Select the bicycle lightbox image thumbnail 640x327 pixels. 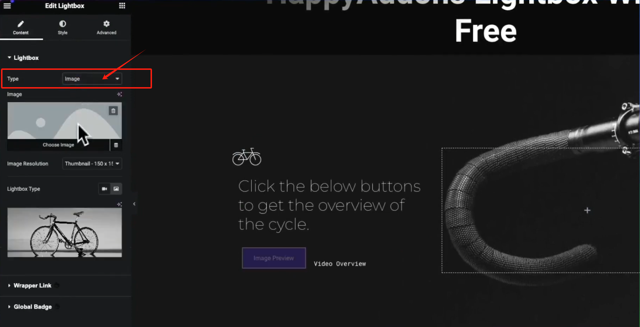pos(65,232)
